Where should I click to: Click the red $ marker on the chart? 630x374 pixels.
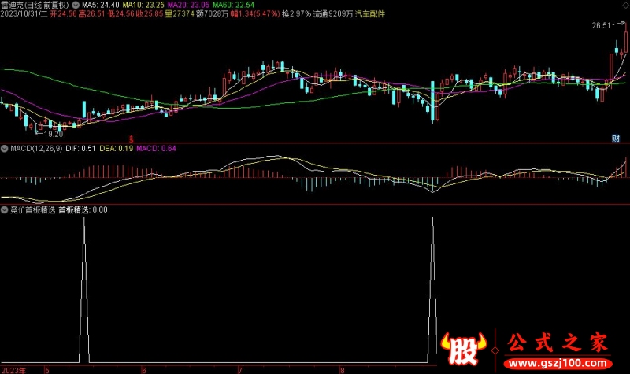(x=132, y=139)
